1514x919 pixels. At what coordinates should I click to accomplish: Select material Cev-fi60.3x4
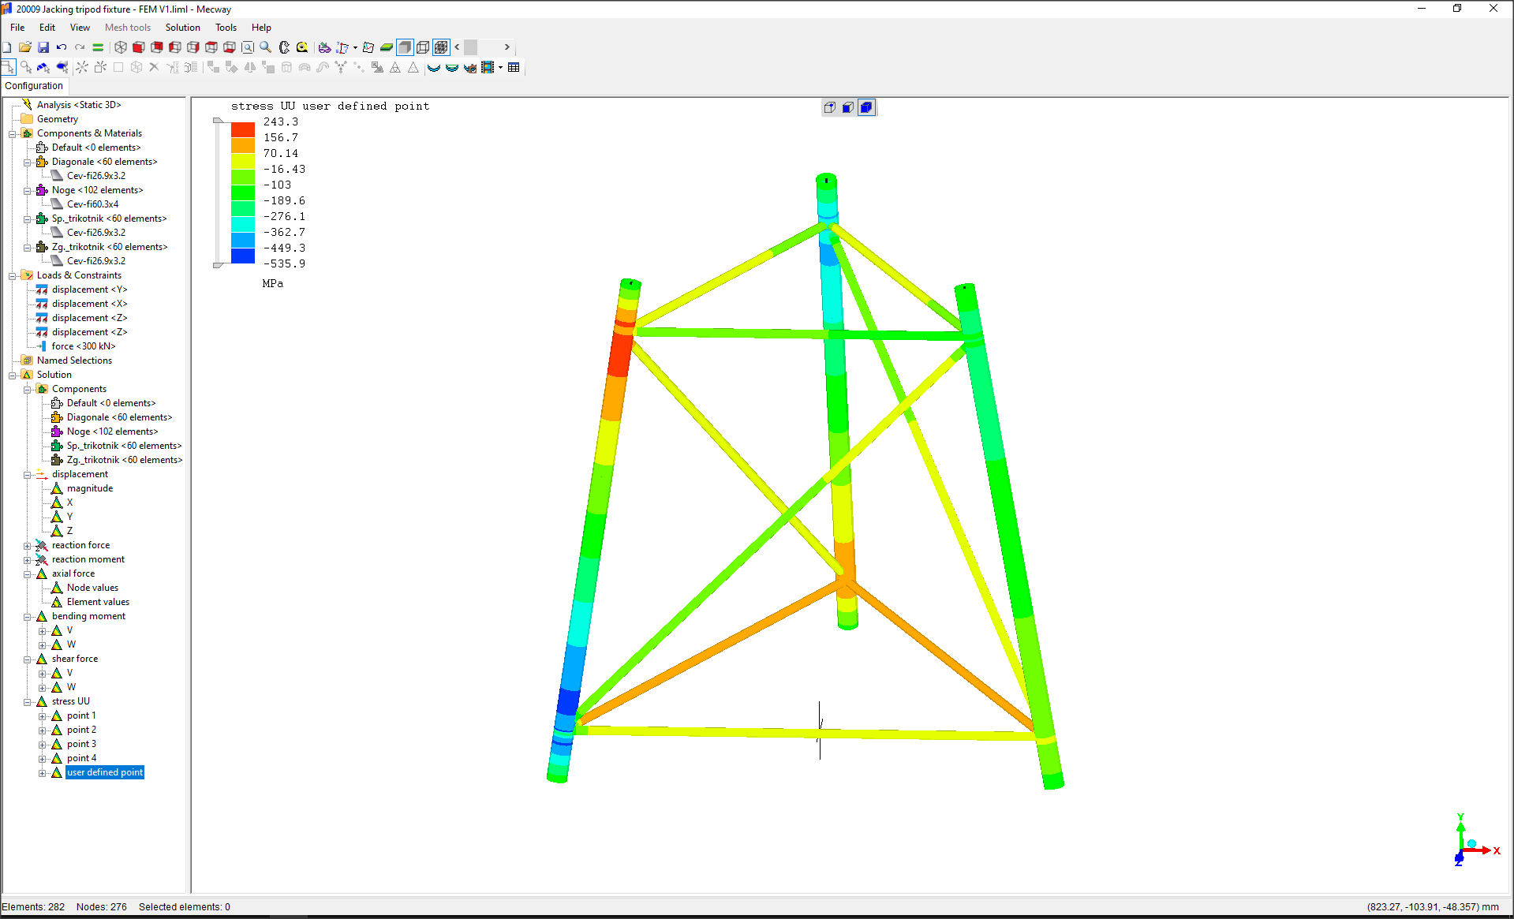(92, 204)
